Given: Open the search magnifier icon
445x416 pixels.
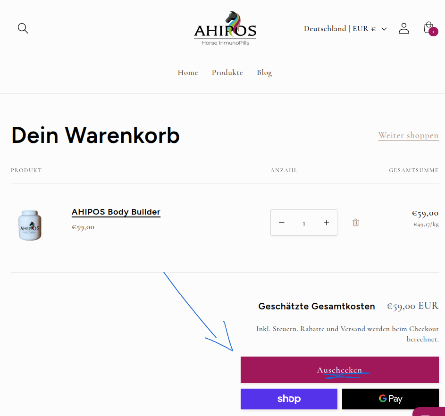Looking at the screenshot, I should tap(23, 28).
